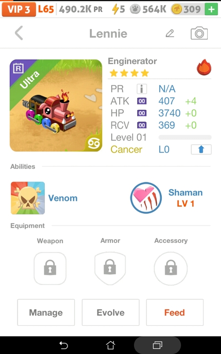This screenshot has width=221, height=354.
Task: Open the Manage button
Action: point(46,312)
